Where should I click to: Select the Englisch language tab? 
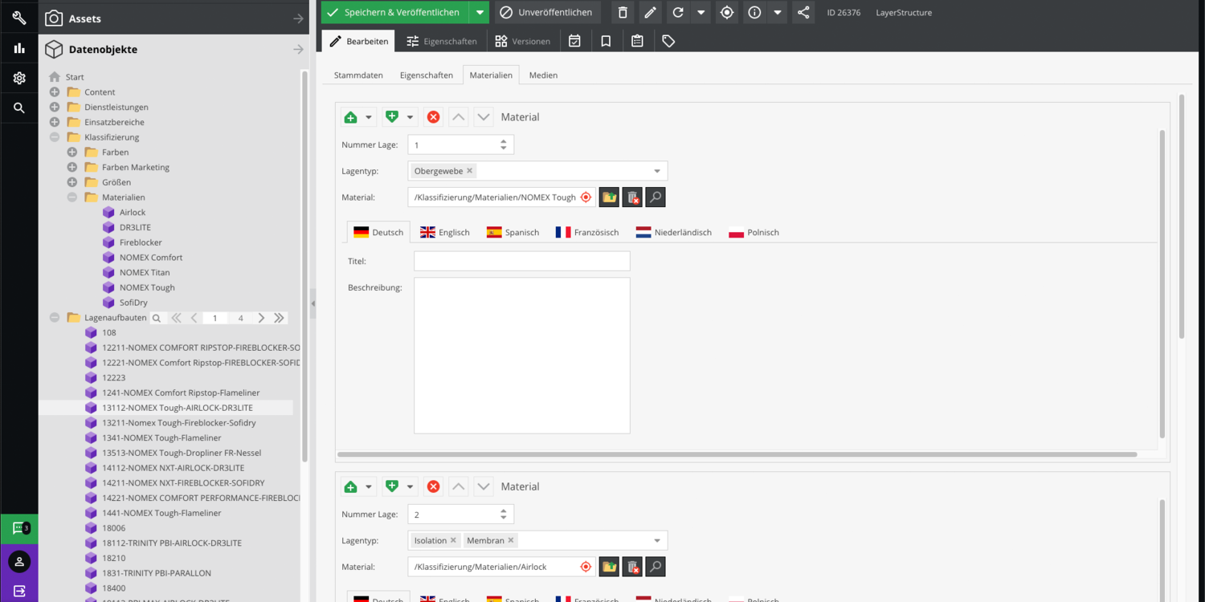point(445,232)
